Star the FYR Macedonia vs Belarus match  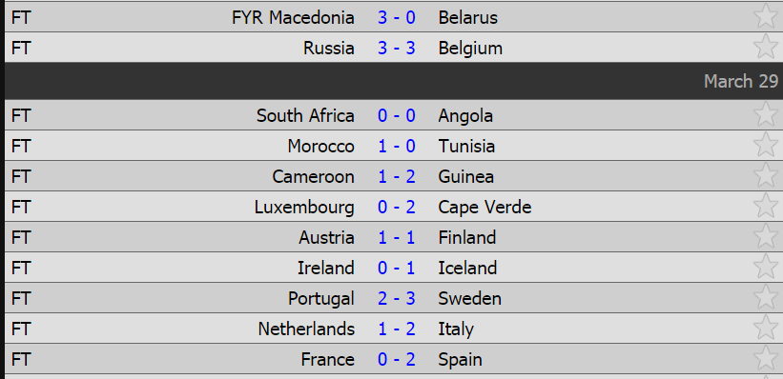tap(766, 16)
